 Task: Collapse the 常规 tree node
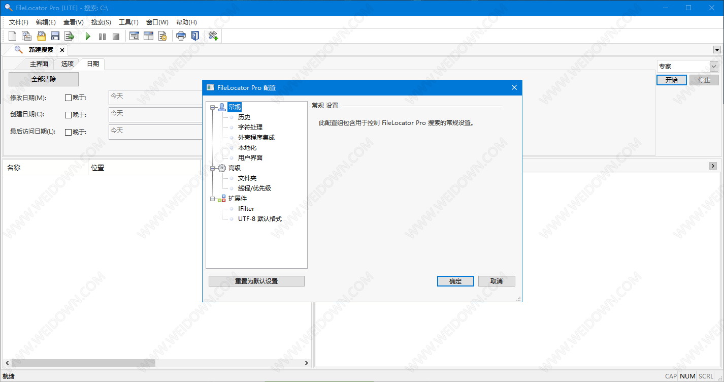pos(213,107)
